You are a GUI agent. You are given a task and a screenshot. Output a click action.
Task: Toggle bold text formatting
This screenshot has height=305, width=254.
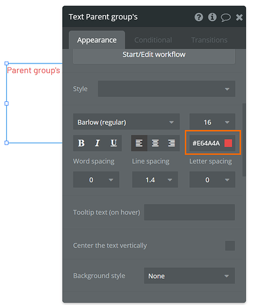pyautogui.click(x=81, y=143)
